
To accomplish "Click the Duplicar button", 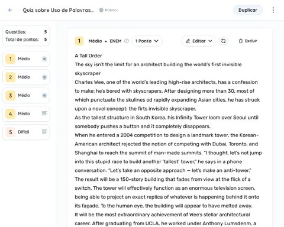I will pyautogui.click(x=248, y=10).
